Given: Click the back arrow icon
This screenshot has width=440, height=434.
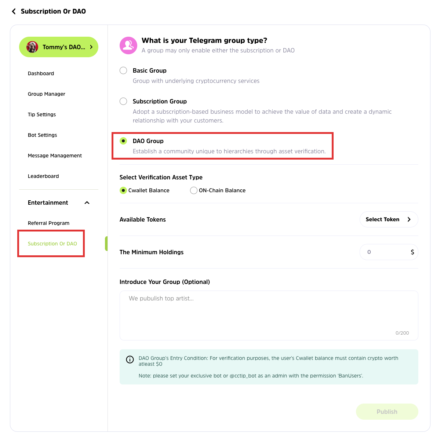Looking at the screenshot, I should click(14, 11).
